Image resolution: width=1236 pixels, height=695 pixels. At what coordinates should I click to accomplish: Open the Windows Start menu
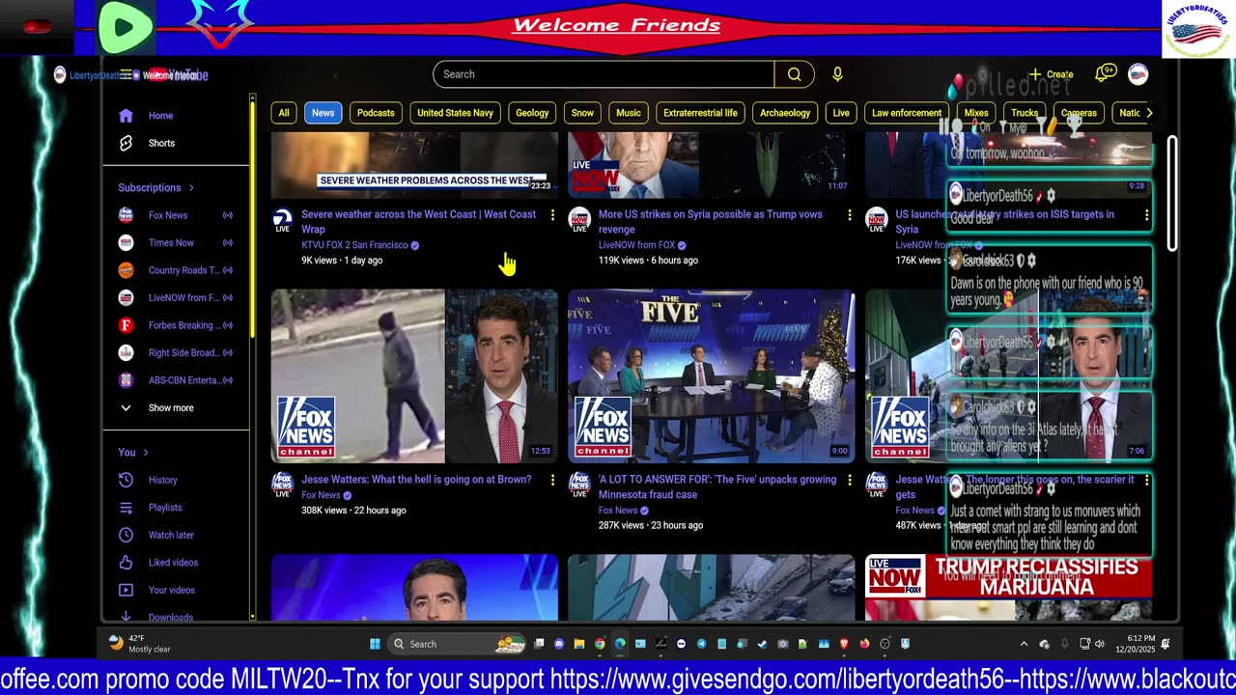coord(375,644)
